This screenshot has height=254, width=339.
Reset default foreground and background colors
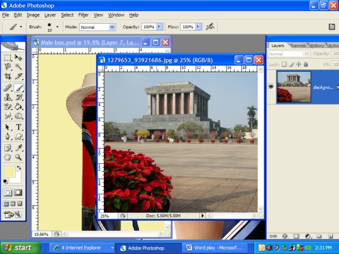pos(6,181)
